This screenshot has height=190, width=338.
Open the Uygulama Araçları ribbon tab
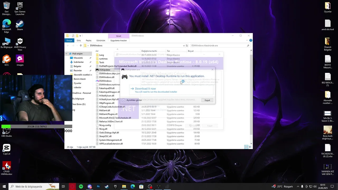click(119, 40)
